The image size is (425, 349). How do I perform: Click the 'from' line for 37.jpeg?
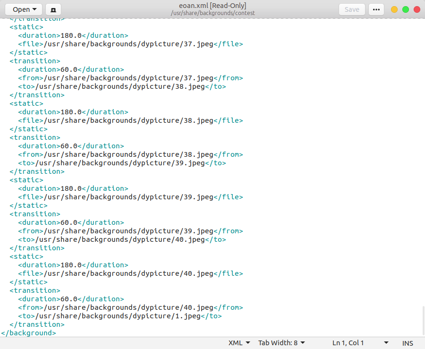[130, 78]
